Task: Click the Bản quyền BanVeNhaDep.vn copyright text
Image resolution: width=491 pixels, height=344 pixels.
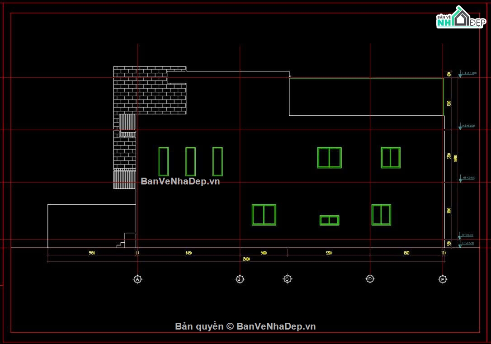Action: (x=245, y=326)
